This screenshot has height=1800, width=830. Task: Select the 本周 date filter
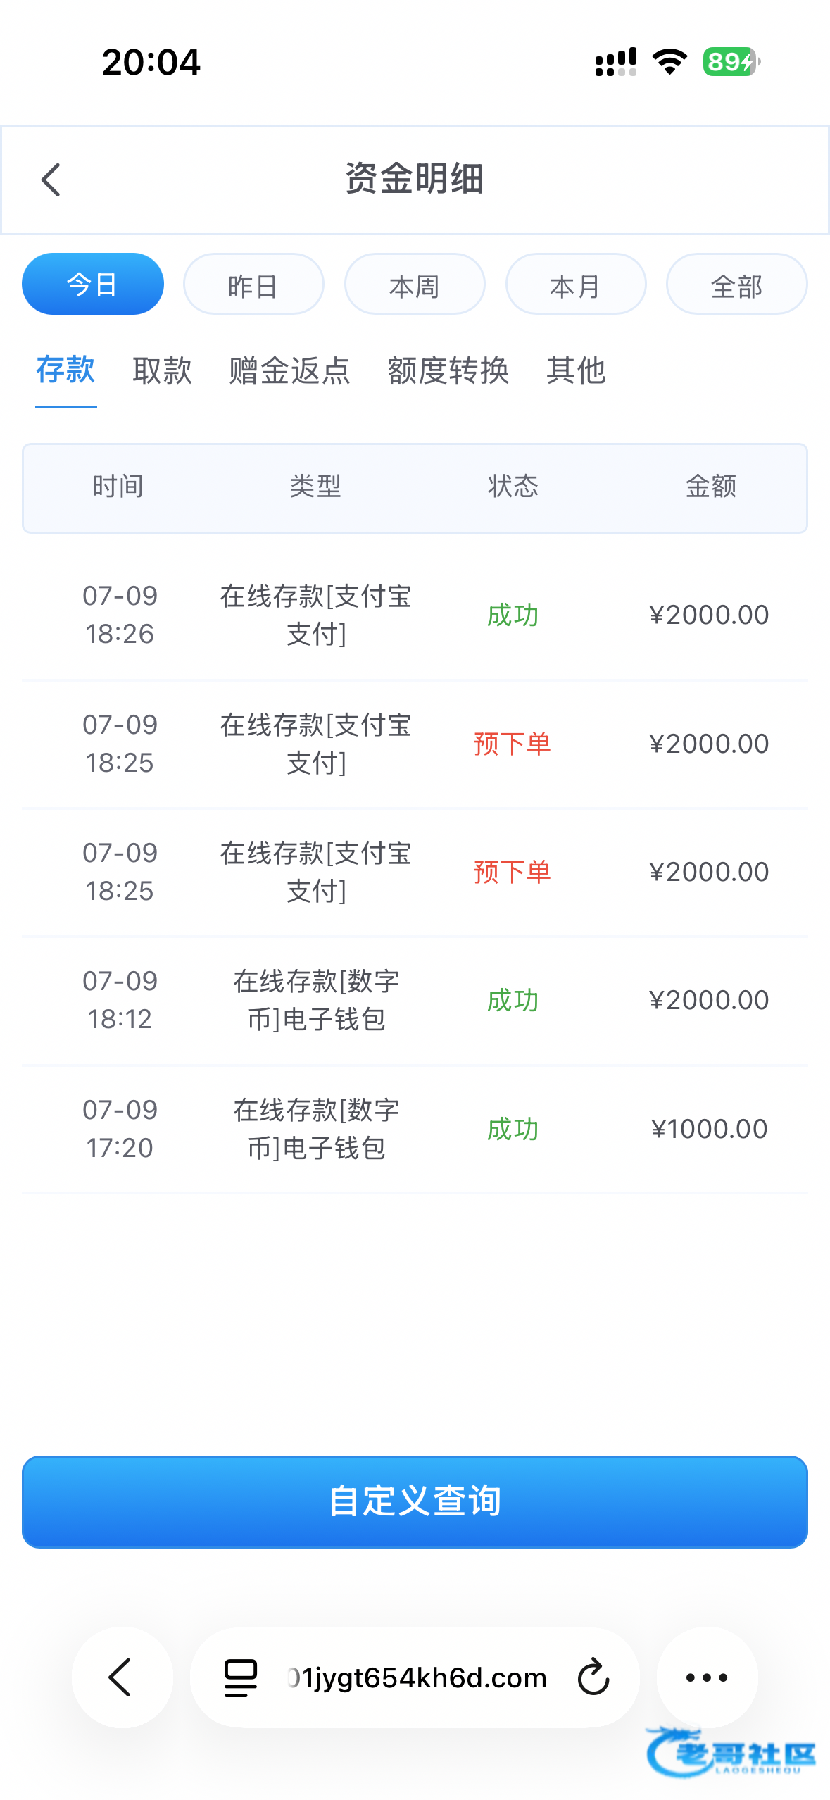point(415,285)
